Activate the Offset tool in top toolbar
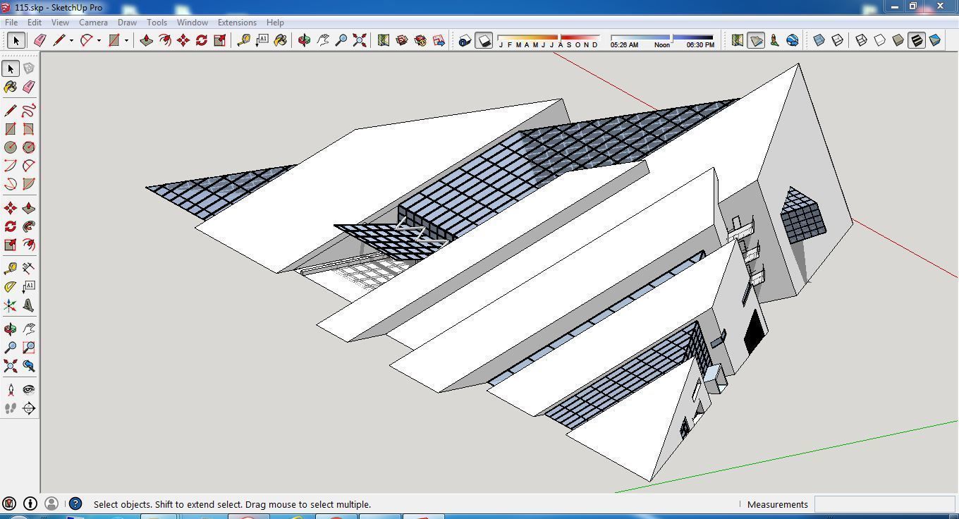 164,40
